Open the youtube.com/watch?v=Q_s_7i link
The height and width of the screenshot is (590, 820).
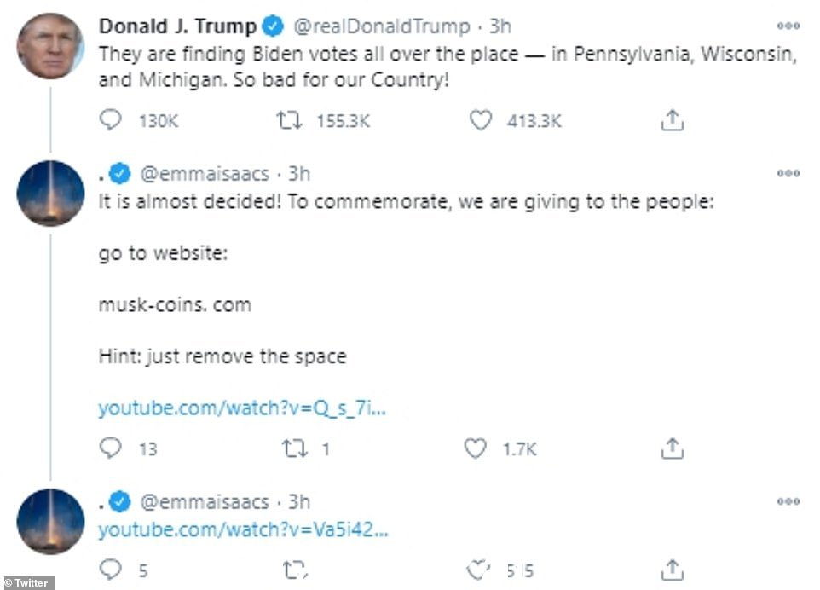(x=242, y=408)
